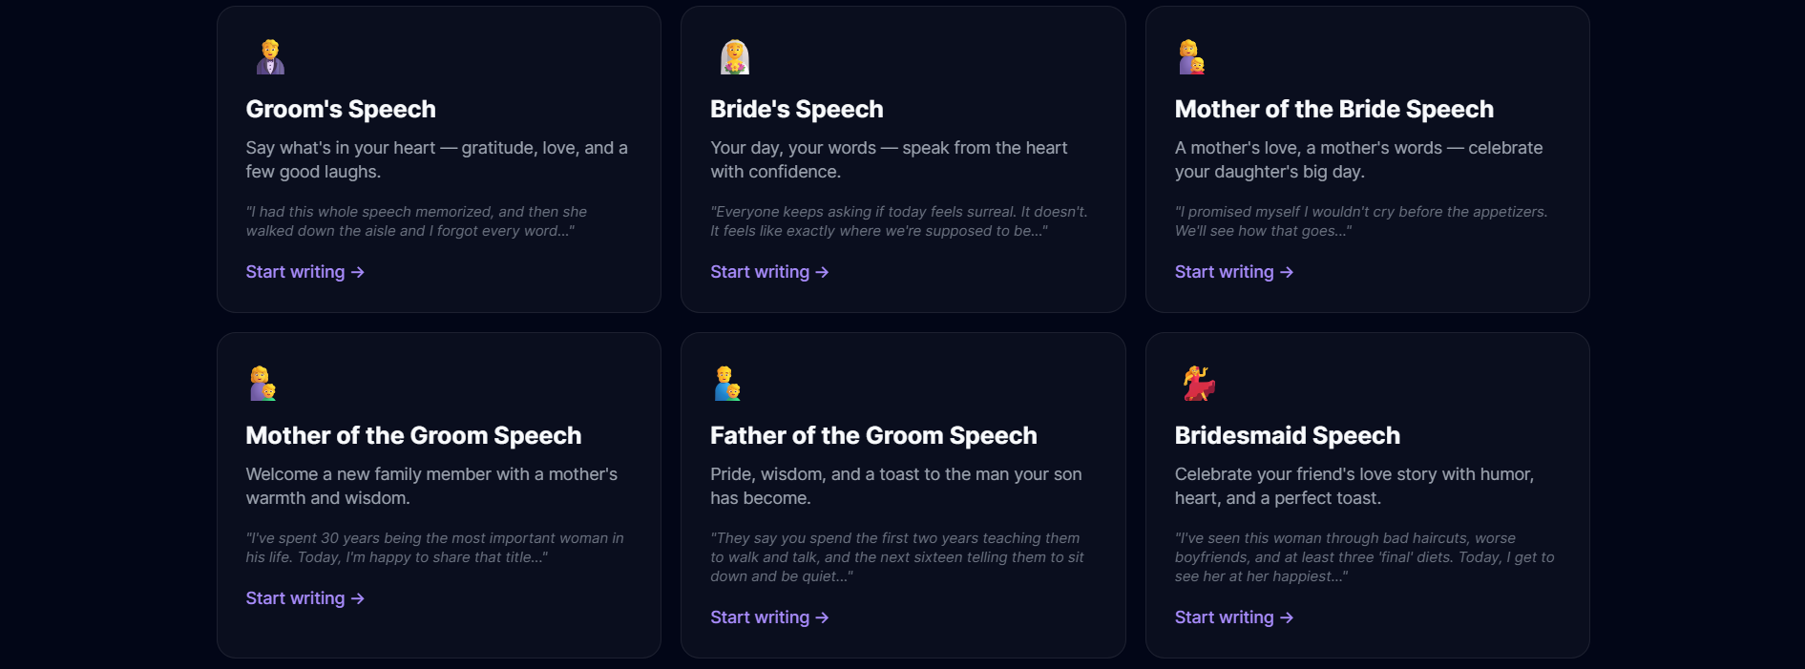Viewport: 1805px width, 669px height.
Task: Start writing the Father of the Groom Speech
Action: pyautogui.click(x=760, y=617)
